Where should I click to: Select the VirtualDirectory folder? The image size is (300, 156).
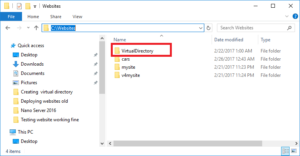pos(137,51)
